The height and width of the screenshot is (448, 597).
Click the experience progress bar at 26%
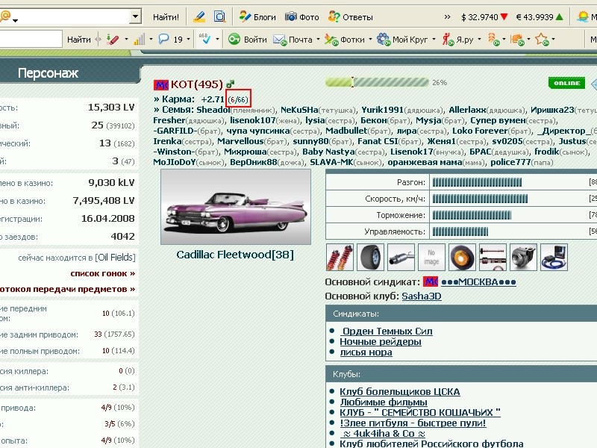377,82
